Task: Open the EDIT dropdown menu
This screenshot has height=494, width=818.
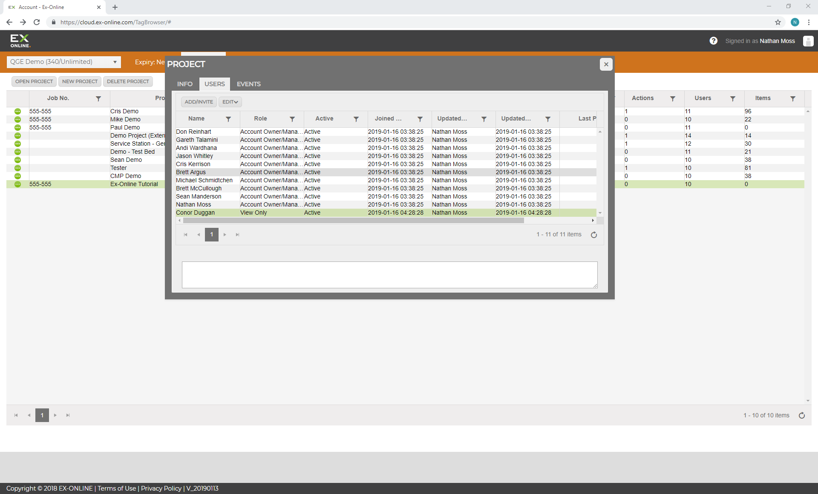Action: click(x=230, y=102)
